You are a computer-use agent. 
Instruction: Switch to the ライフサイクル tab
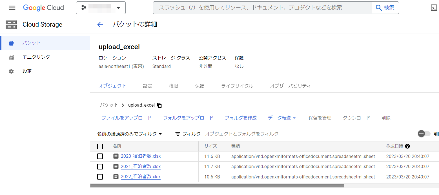237,86
